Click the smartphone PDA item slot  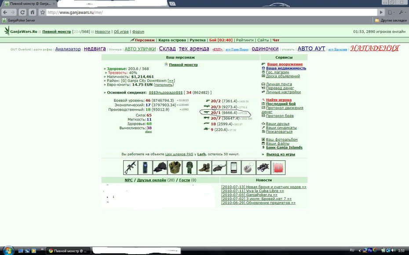coord(234,168)
